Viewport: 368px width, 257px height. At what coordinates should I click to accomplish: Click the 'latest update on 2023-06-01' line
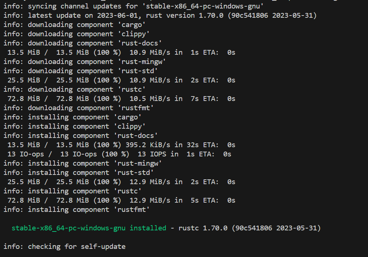tap(160, 16)
